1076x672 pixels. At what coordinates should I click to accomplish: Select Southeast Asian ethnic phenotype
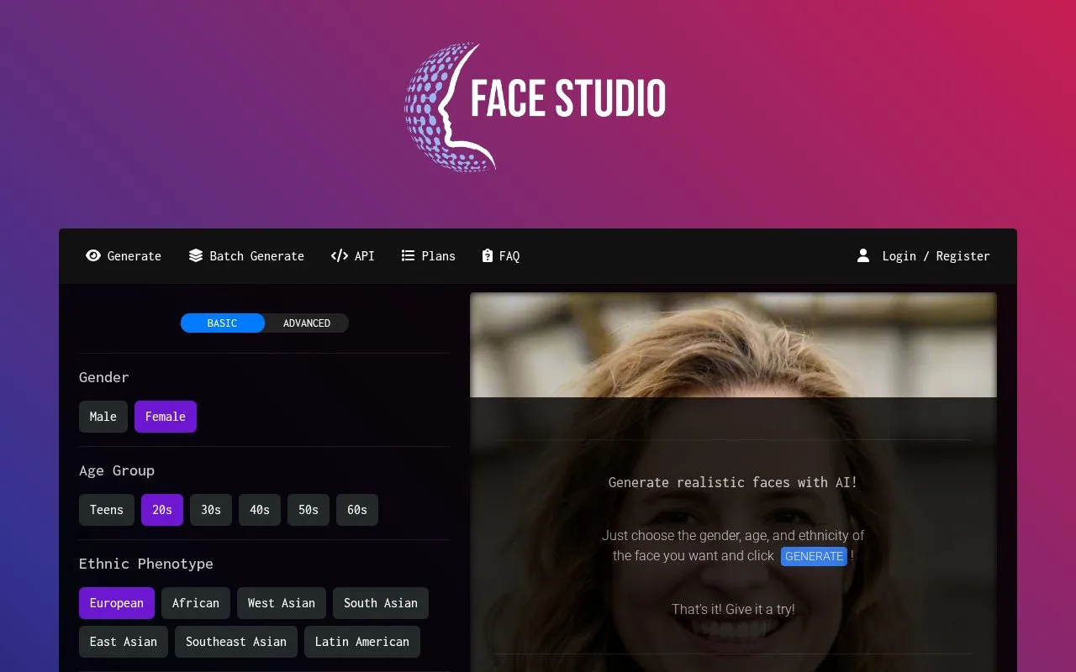pos(236,642)
